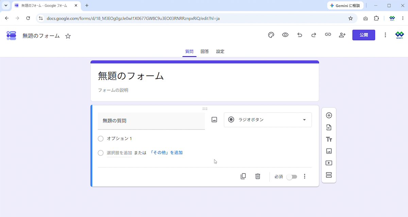Import questions from the side toolbar
The image size is (408, 217).
pos(329,127)
